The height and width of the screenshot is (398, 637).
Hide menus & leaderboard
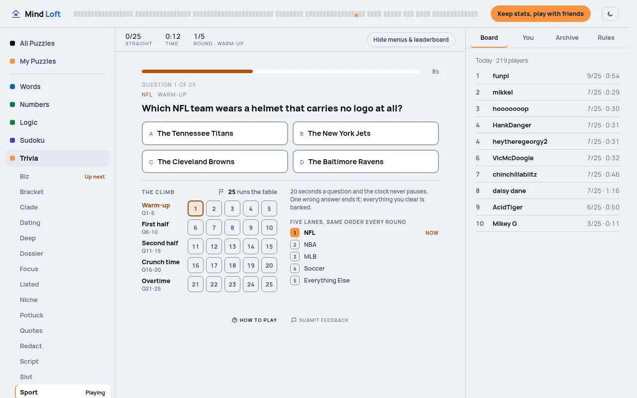[411, 40]
